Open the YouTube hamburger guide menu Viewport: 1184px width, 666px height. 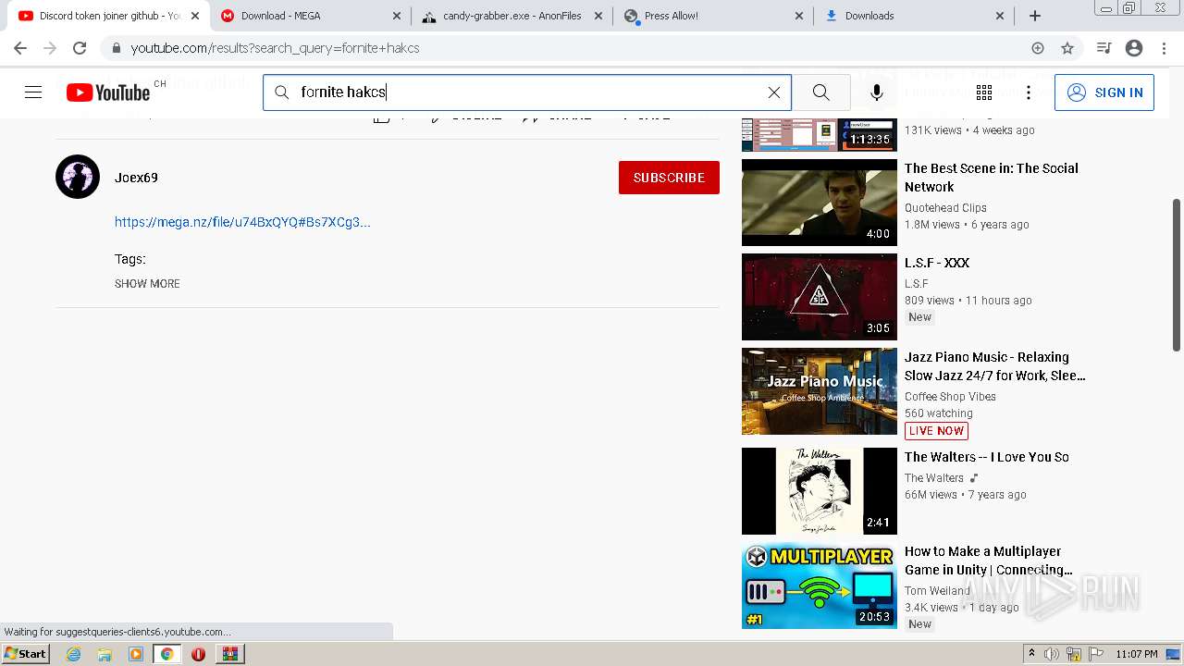33,92
